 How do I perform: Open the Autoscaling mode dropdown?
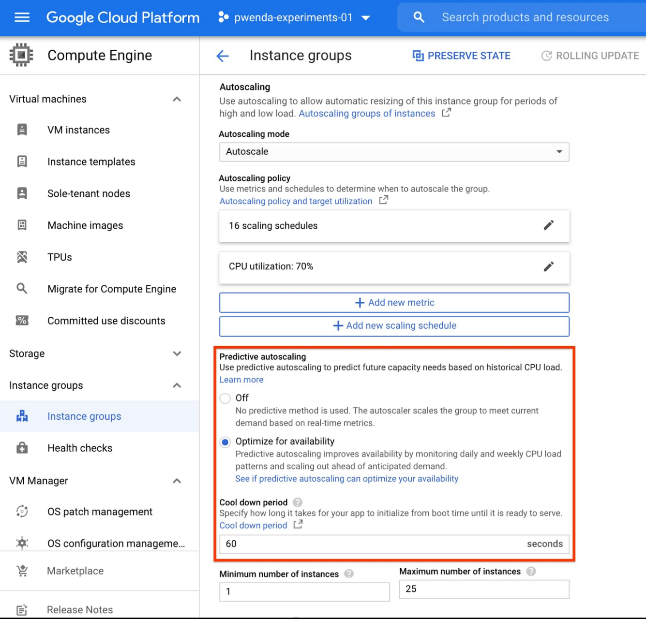tap(394, 152)
